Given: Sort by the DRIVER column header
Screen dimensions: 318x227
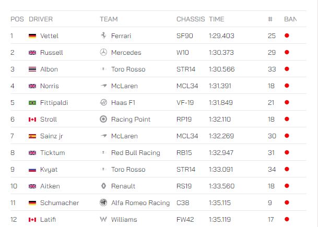Looking at the screenshot, I should coord(41,19).
